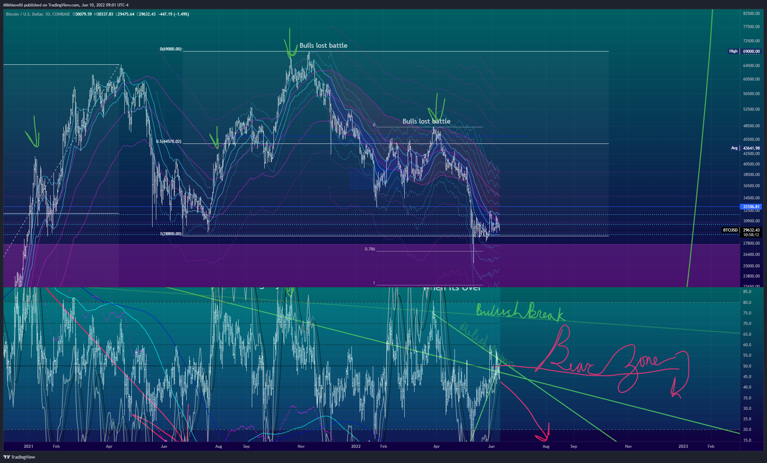Viewport: 767px width, 463px height.
Task: Click the 45500.00 price axis label
Action: (x=751, y=139)
